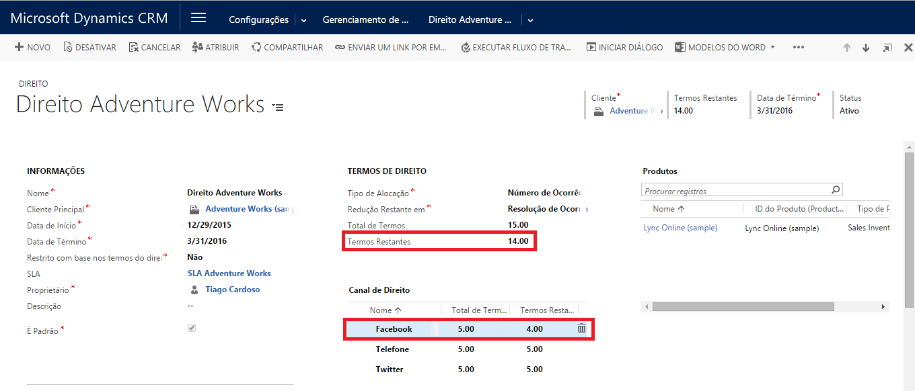Open Gerenciamento de breadcrumb item
The image size is (915, 391).
365,19
